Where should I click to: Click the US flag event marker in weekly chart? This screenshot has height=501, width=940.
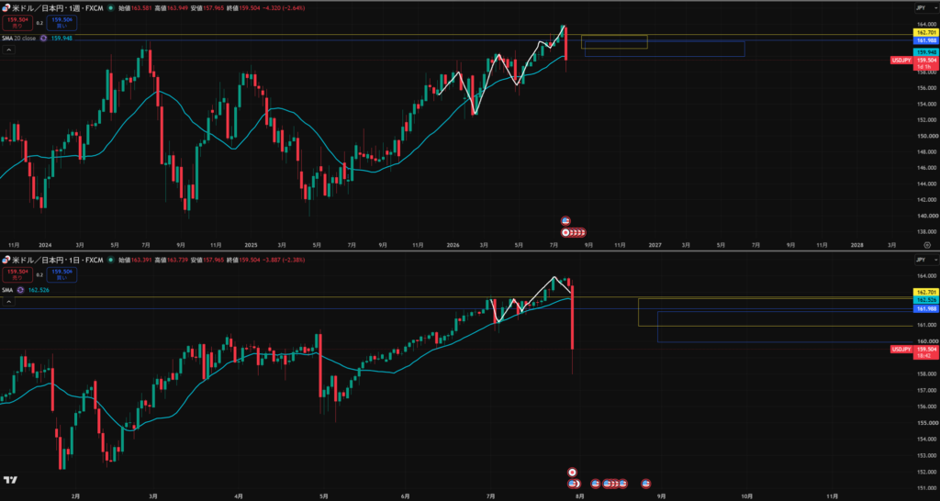565,220
